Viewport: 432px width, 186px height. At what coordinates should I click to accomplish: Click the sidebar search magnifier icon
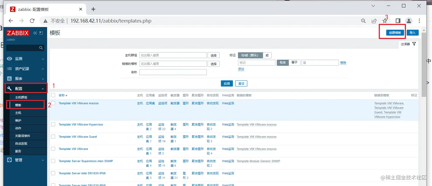[x=41, y=48]
